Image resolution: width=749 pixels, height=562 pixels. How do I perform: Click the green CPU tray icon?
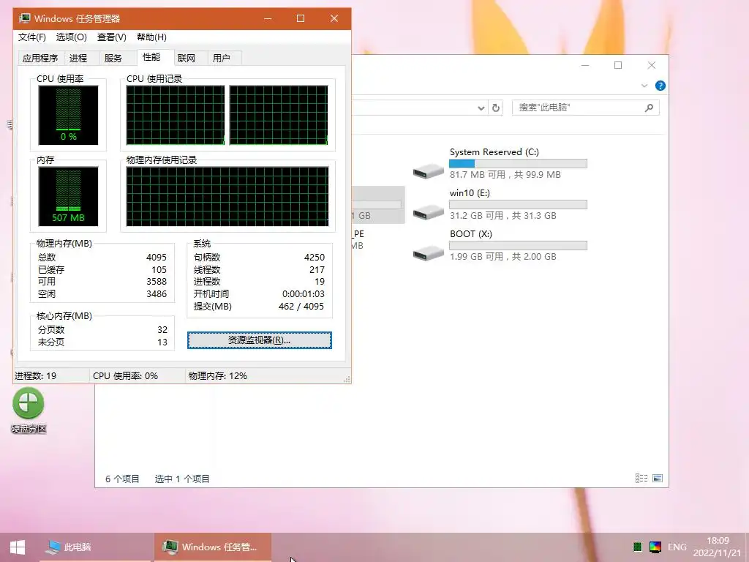(x=638, y=547)
